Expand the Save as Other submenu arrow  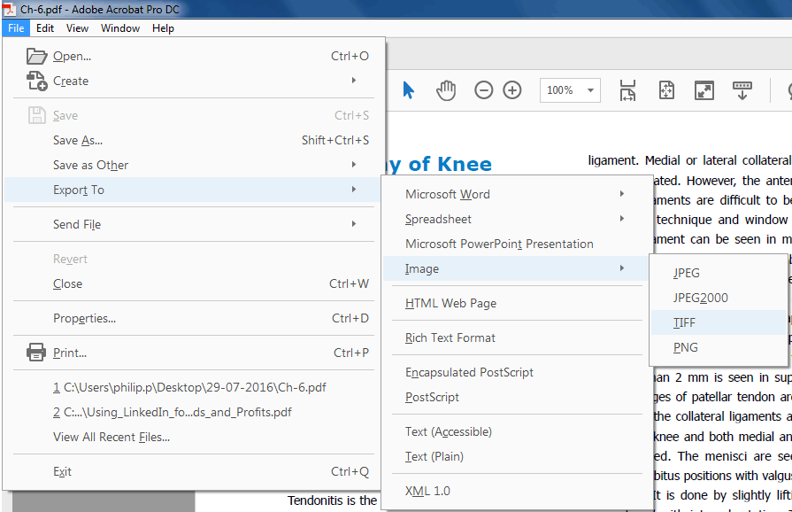point(354,164)
